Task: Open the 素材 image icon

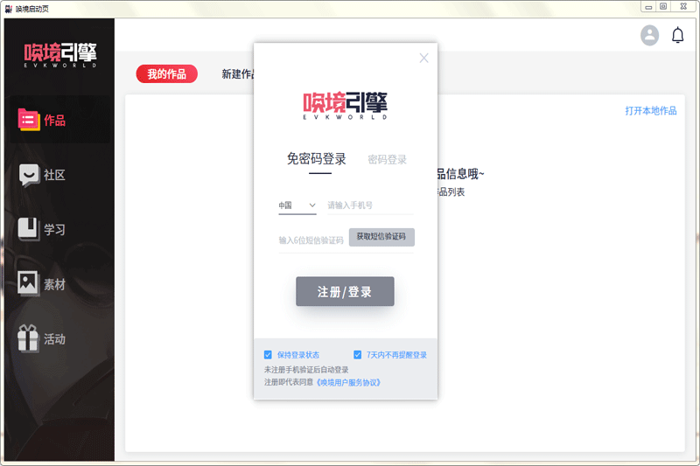Action: pyautogui.click(x=28, y=283)
